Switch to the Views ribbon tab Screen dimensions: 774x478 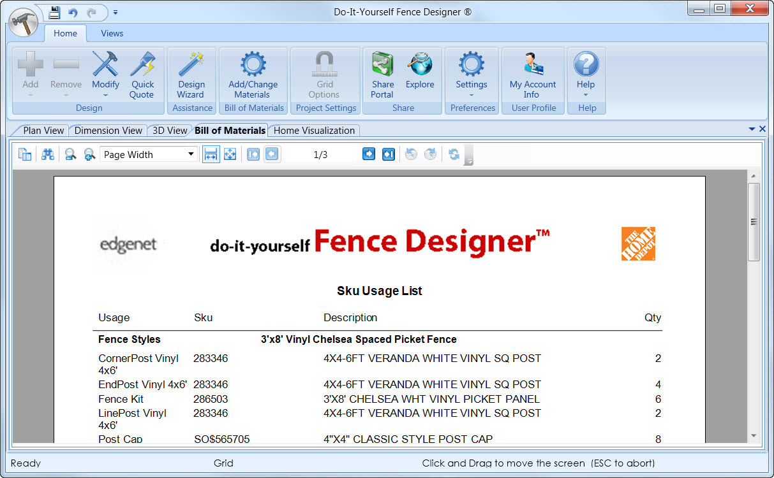click(x=112, y=33)
